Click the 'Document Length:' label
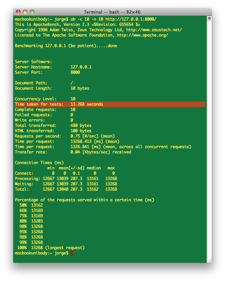Screen dimensions: 225x281 pos(33,88)
